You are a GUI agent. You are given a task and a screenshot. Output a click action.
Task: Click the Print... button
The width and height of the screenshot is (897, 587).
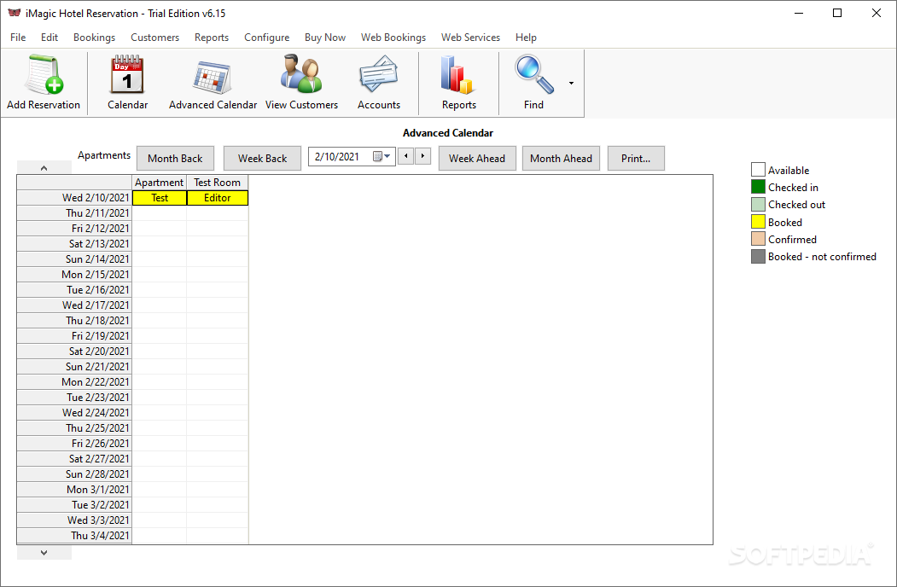click(636, 159)
